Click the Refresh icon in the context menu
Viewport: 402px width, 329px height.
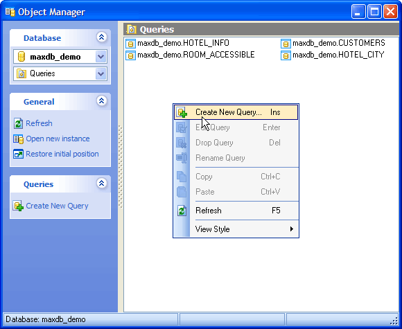[x=182, y=211]
